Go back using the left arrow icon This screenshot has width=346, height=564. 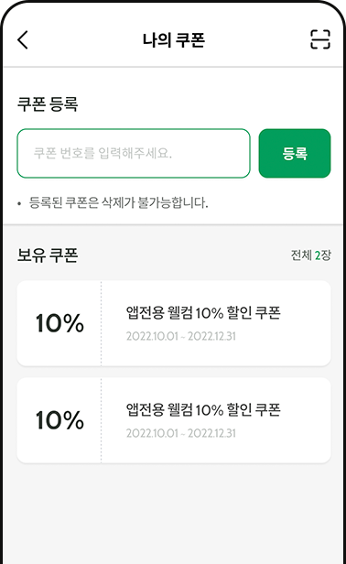(x=23, y=39)
